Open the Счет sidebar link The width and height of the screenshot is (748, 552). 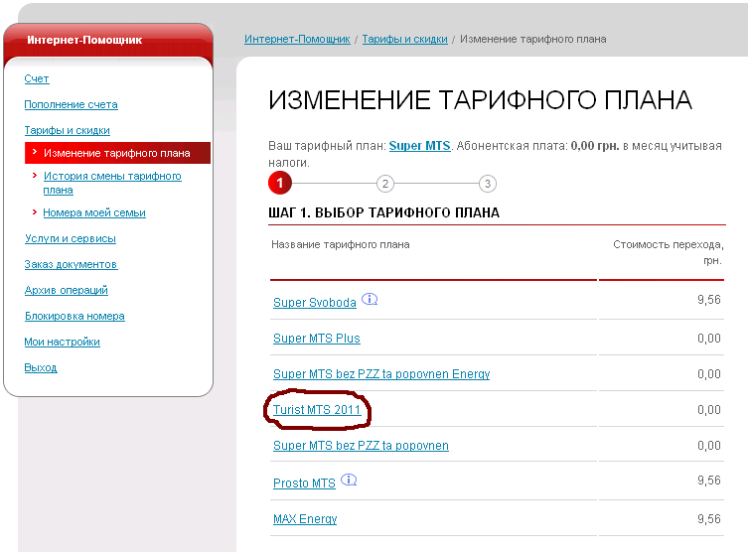(x=37, y=78)
